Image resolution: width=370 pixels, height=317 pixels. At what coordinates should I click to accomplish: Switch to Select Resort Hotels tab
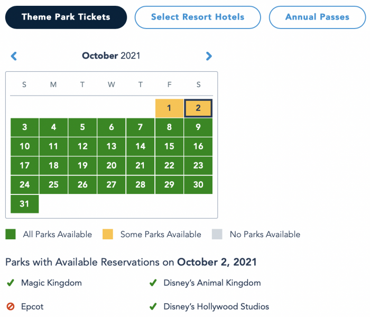198,17
